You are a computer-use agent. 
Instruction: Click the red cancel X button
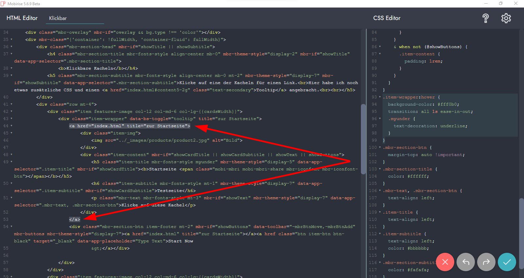[x=445, y=262]
